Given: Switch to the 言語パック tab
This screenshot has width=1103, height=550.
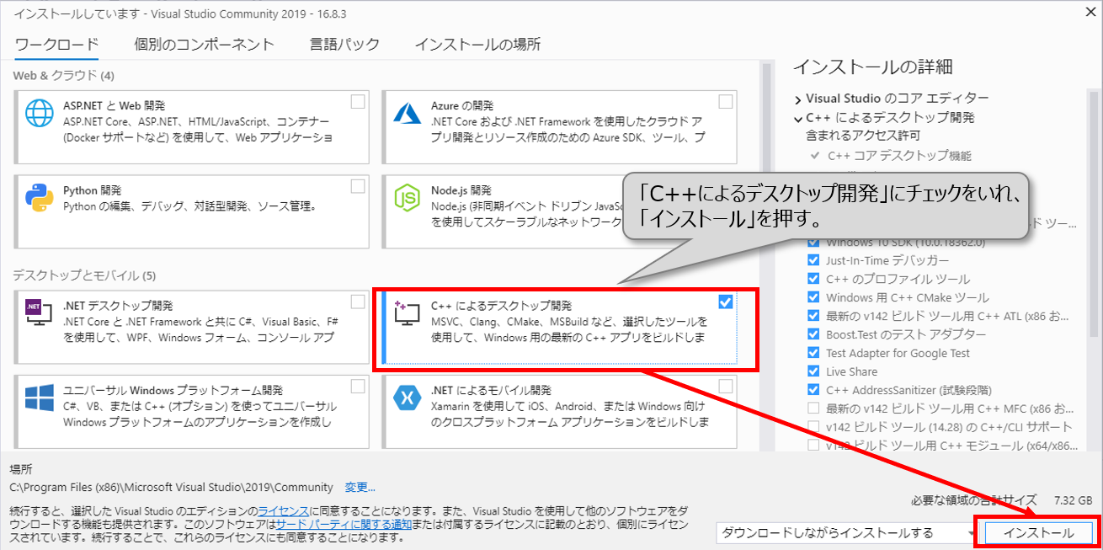Looking at the screenshot, I should [x=345, y=45].
